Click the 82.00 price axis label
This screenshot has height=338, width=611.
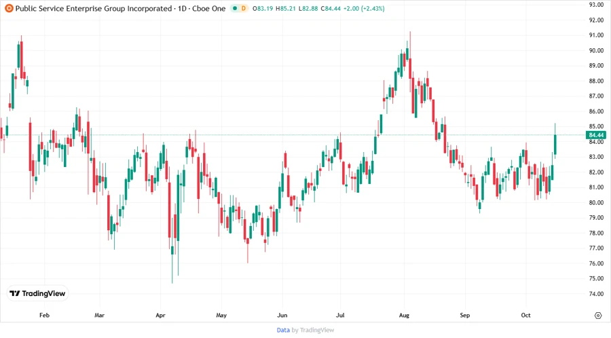(596, 172)
